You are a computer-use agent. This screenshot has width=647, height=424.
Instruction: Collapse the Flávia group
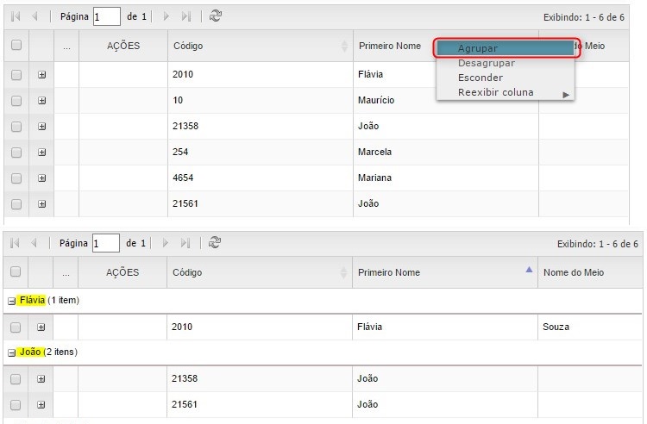pos(12,301)
